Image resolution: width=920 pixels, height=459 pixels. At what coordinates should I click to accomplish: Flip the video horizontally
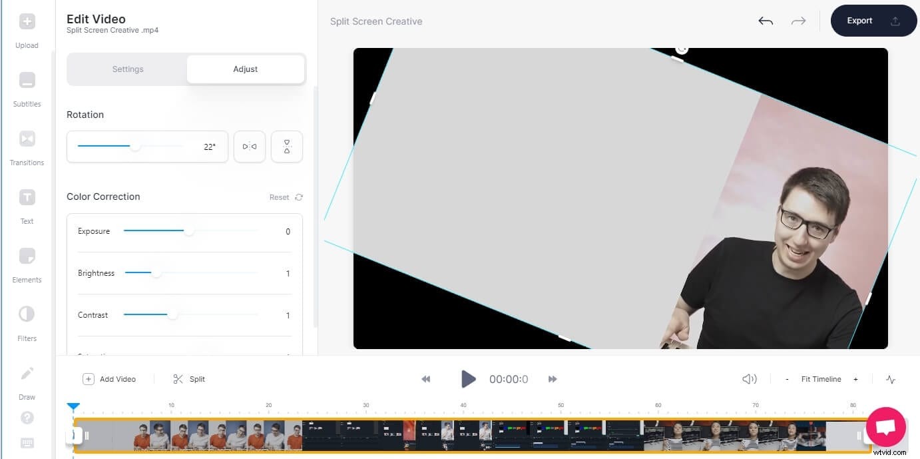point(249,147)
